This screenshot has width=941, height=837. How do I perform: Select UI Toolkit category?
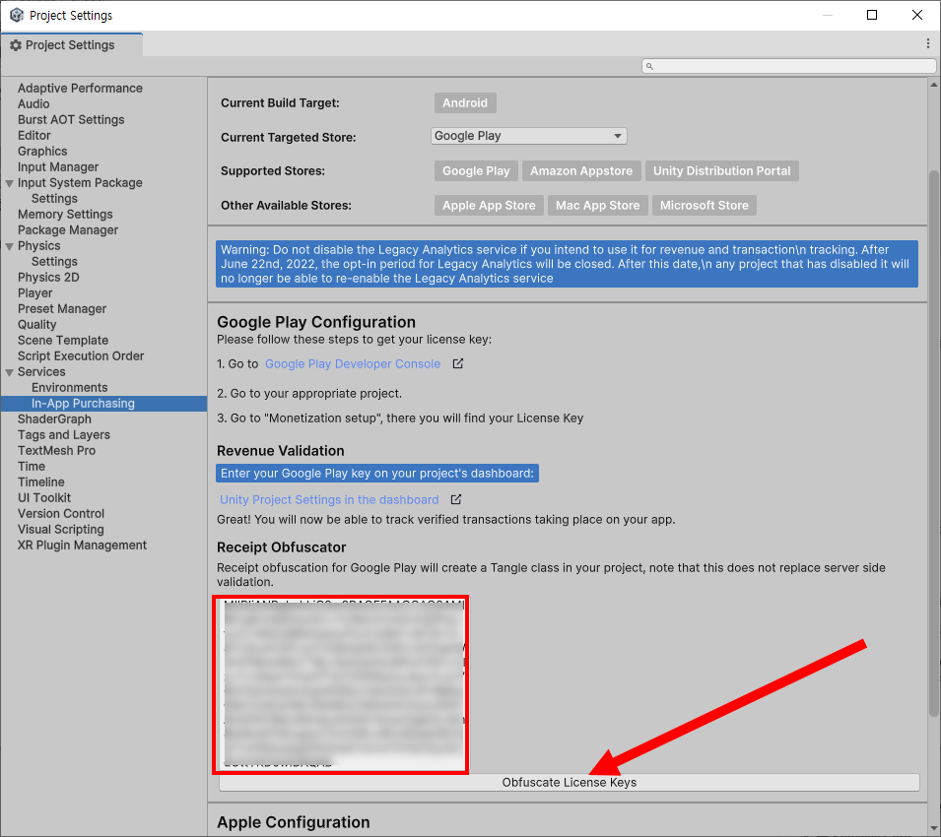(43, 497)
